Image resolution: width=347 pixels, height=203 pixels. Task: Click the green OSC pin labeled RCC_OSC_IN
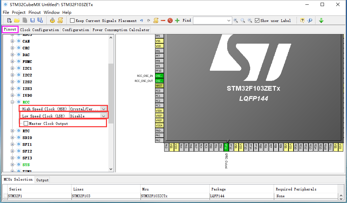159,76
